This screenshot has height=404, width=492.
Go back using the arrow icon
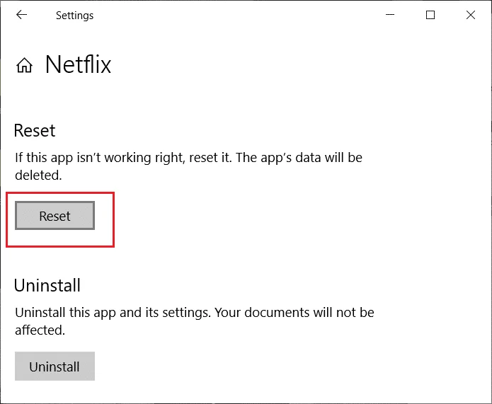(x=22, y=15)
